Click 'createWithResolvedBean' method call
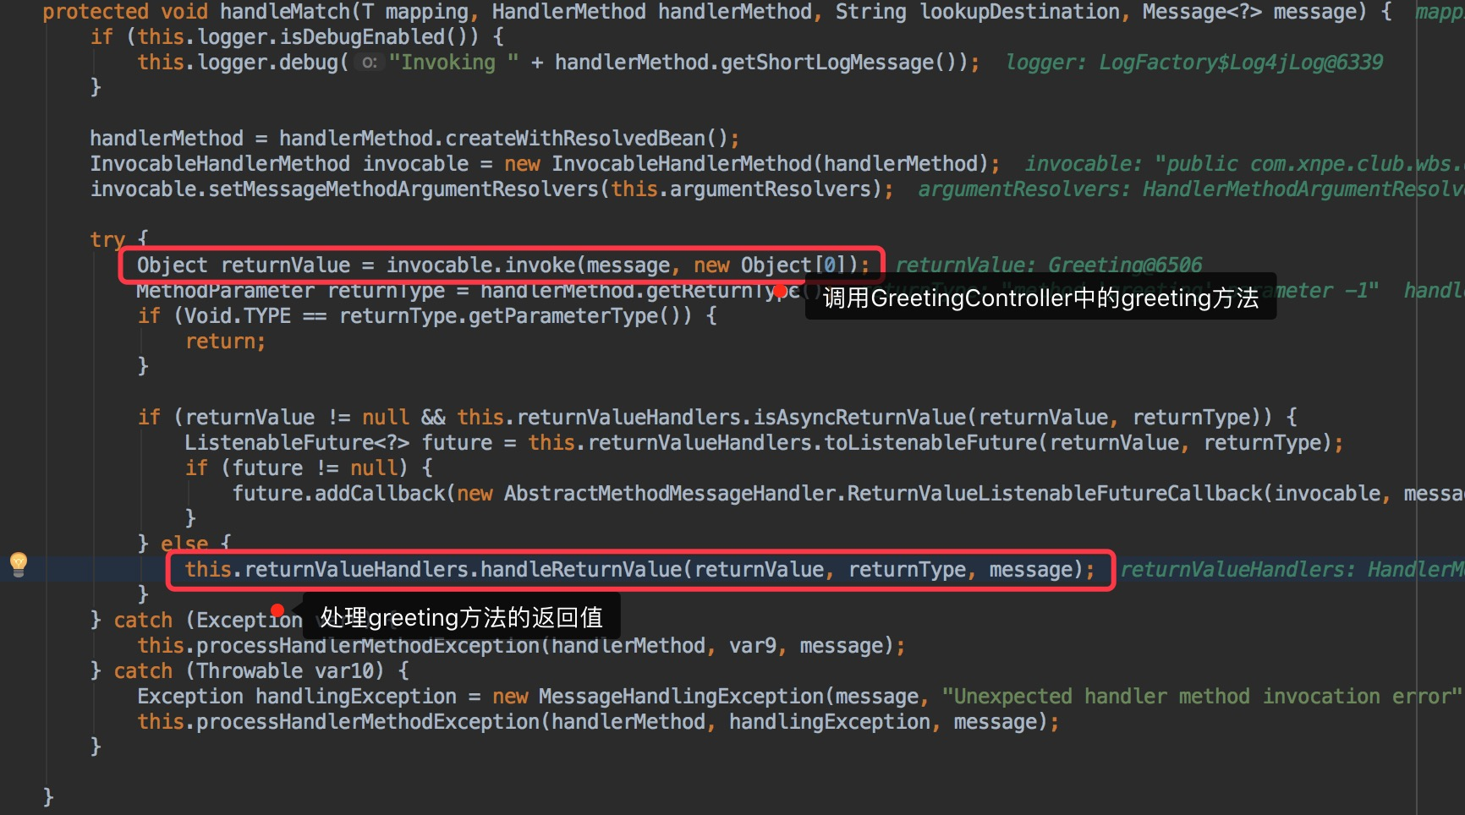Viewport: 1465px width, 815px height. point(575,139)
